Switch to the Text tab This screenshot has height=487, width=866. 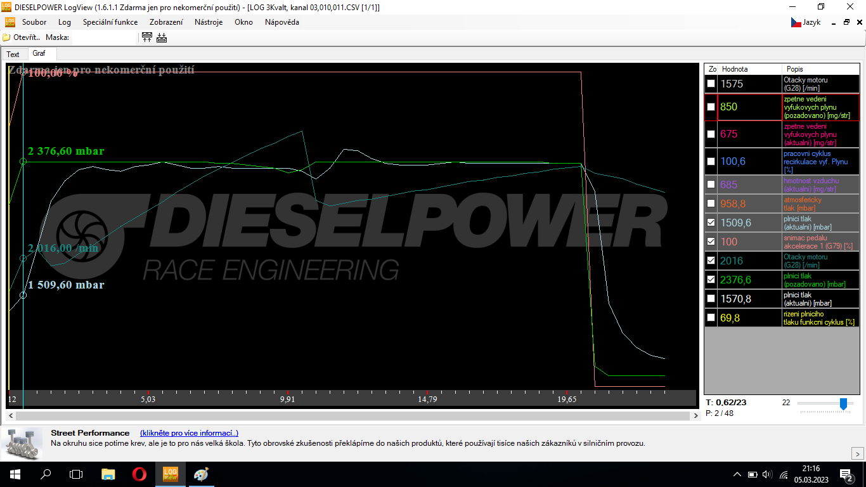(x=13, y=55)
